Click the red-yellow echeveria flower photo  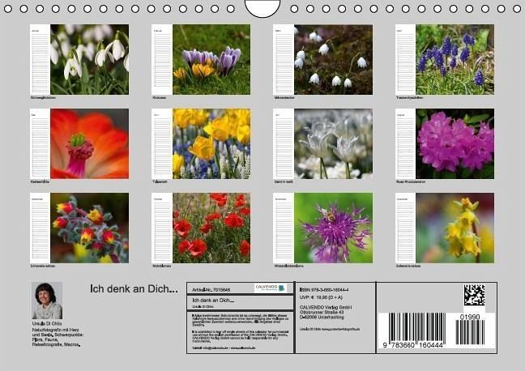pyautogui.click(x=89, y=228)
